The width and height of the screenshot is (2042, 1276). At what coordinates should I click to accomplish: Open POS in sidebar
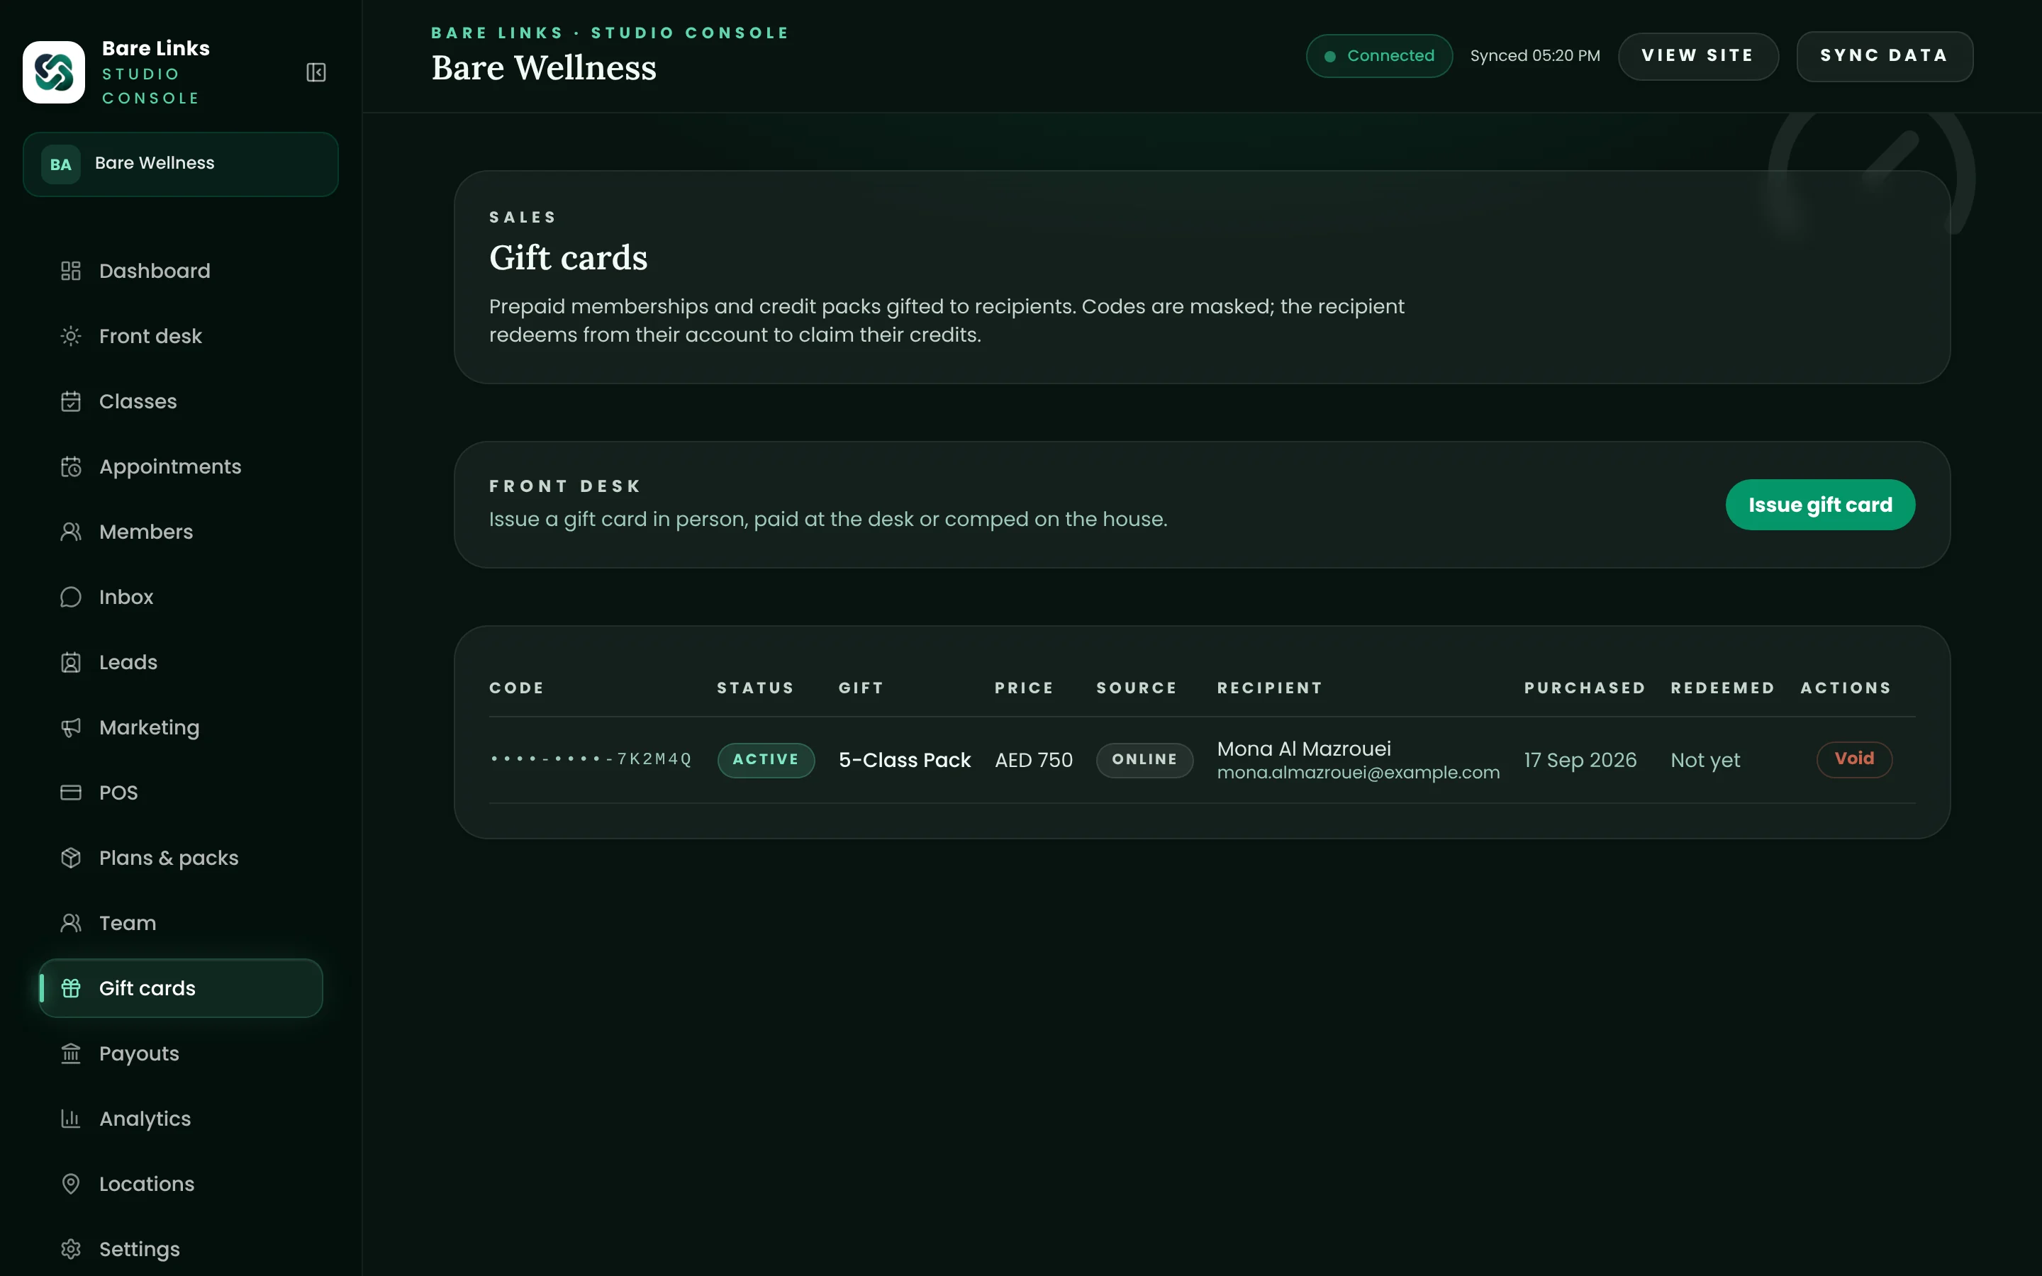(x=181, y=793)
